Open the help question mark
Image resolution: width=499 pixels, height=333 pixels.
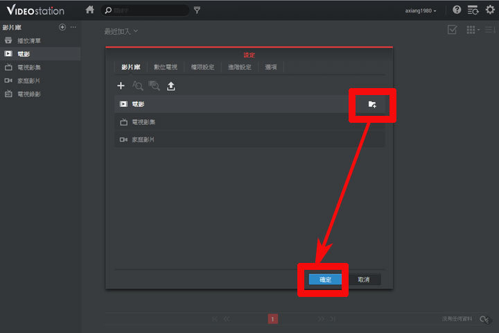[x=457, y=10]
